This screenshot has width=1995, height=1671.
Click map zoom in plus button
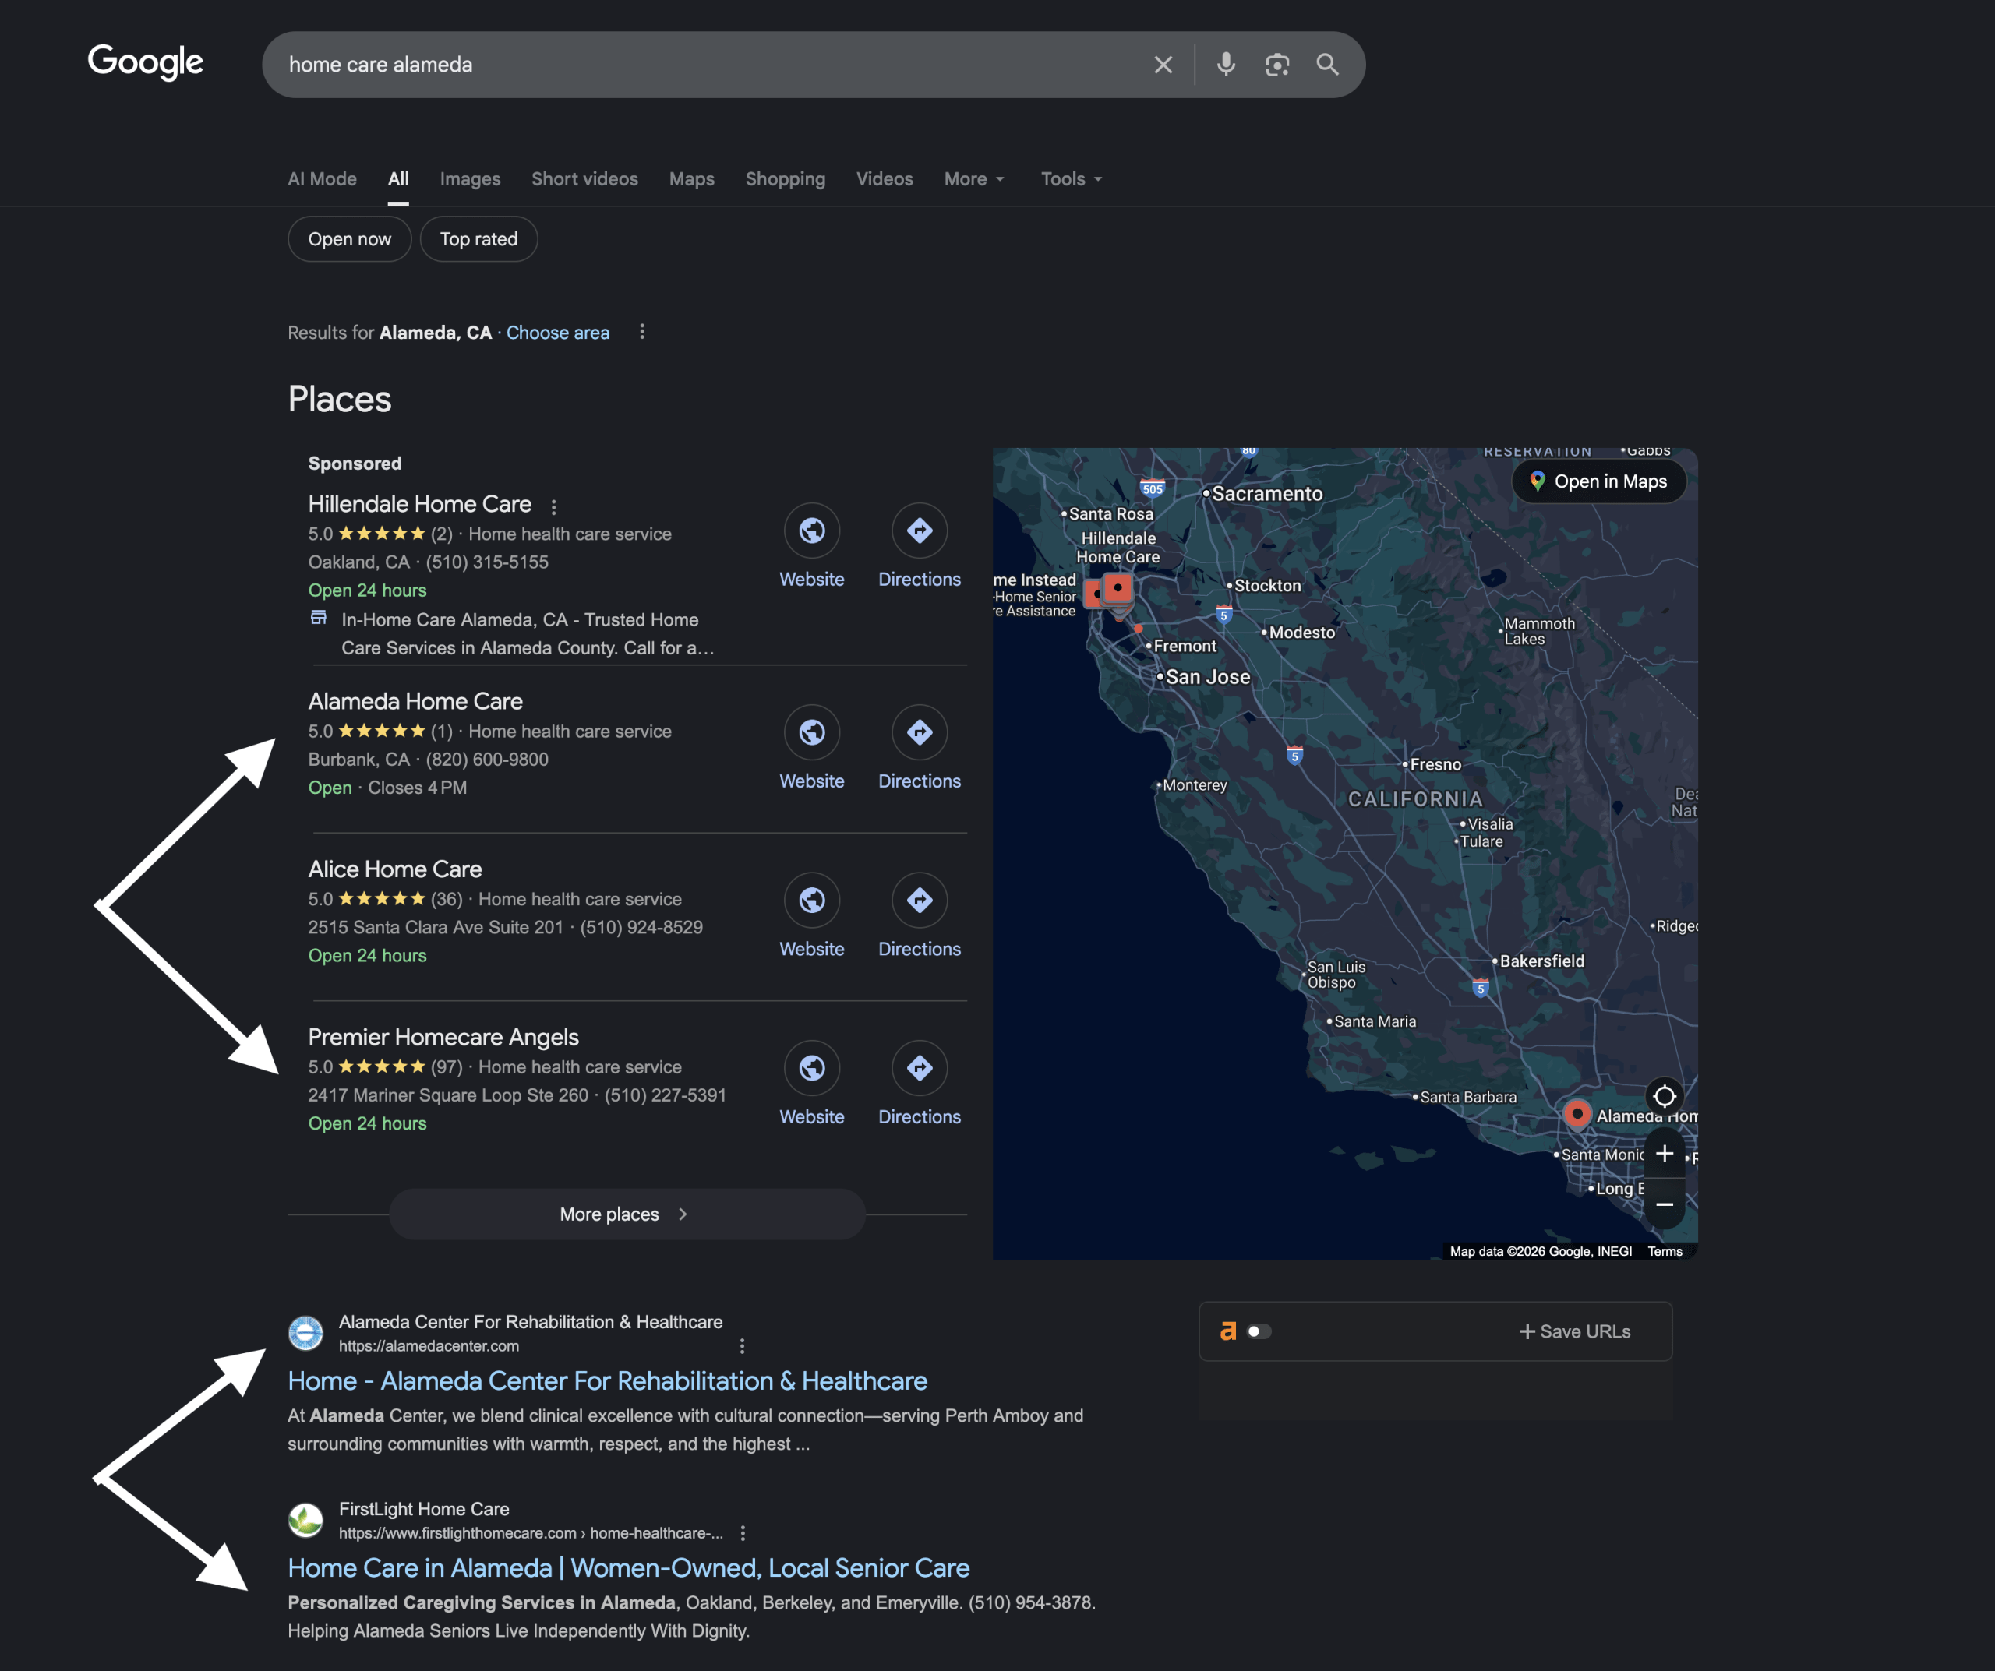1664,1154
